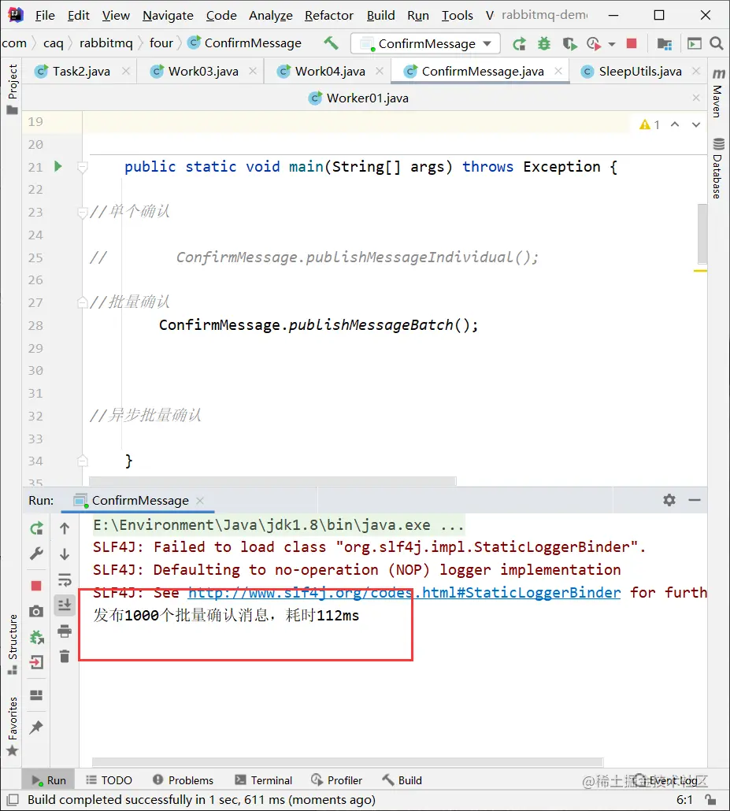Open ConfirmMessage run configuration dropdown
730x811 pixels.
[x=425, y=43]
